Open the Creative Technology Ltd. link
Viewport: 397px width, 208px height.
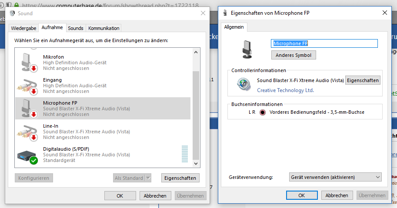[x=285, y=90]
